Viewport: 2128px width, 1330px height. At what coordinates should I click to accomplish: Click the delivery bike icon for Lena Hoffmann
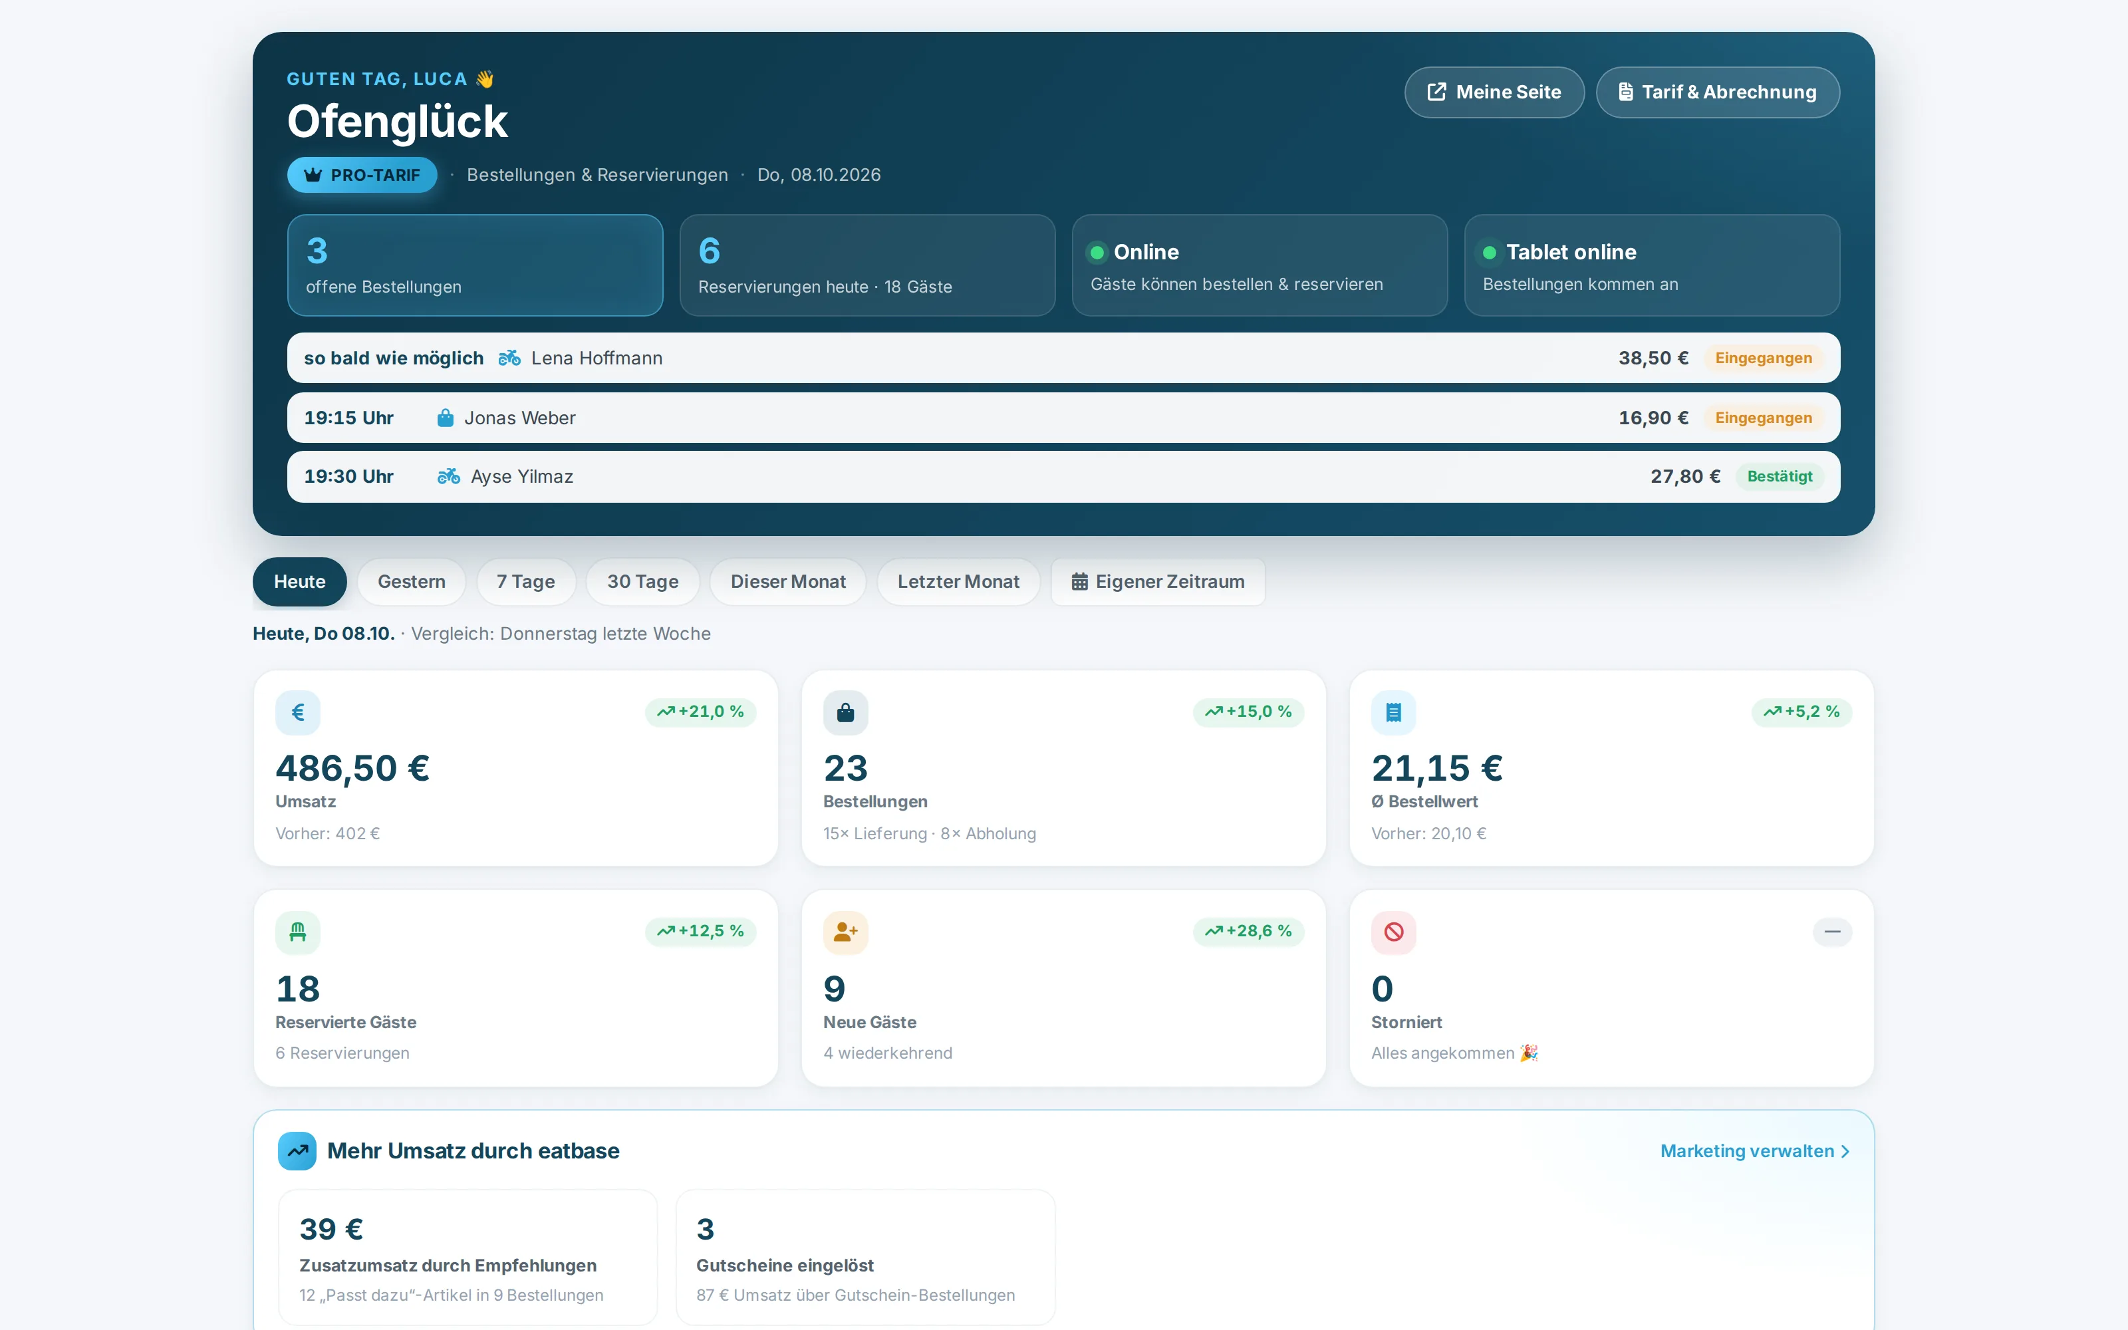pyautogui.click(x=509, y=358)
